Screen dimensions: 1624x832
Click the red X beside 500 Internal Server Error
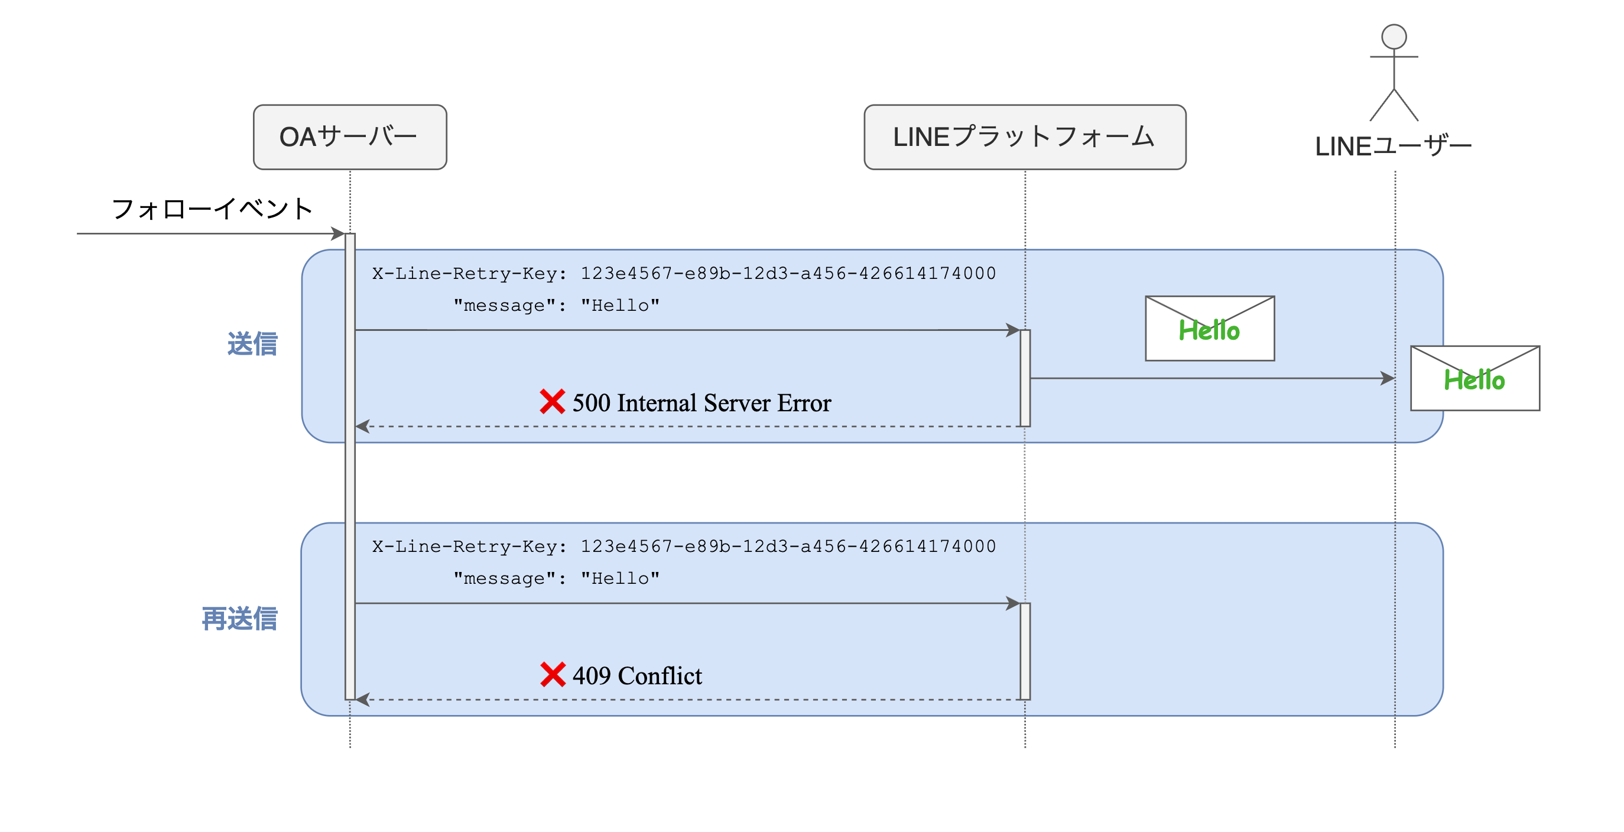click(552, 401)
